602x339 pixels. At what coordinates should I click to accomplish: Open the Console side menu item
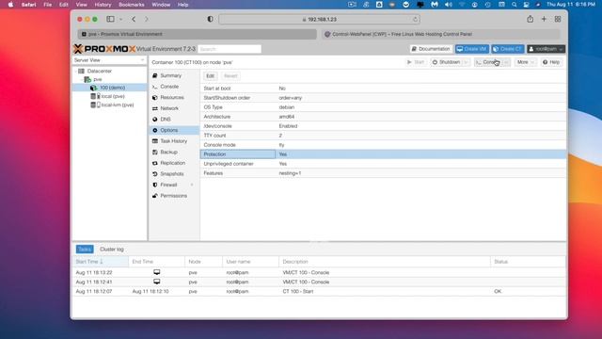point(169,87)
